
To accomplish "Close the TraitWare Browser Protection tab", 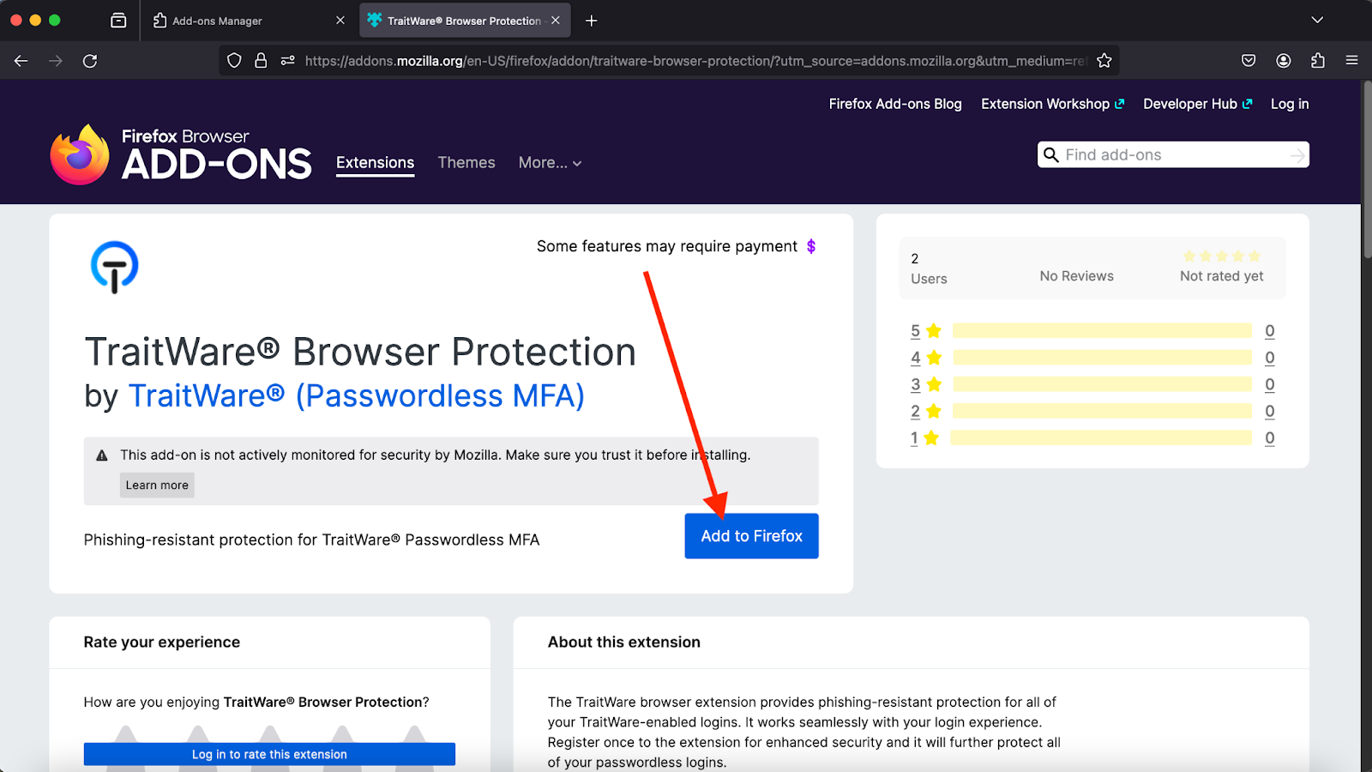I will coord(556,21).
